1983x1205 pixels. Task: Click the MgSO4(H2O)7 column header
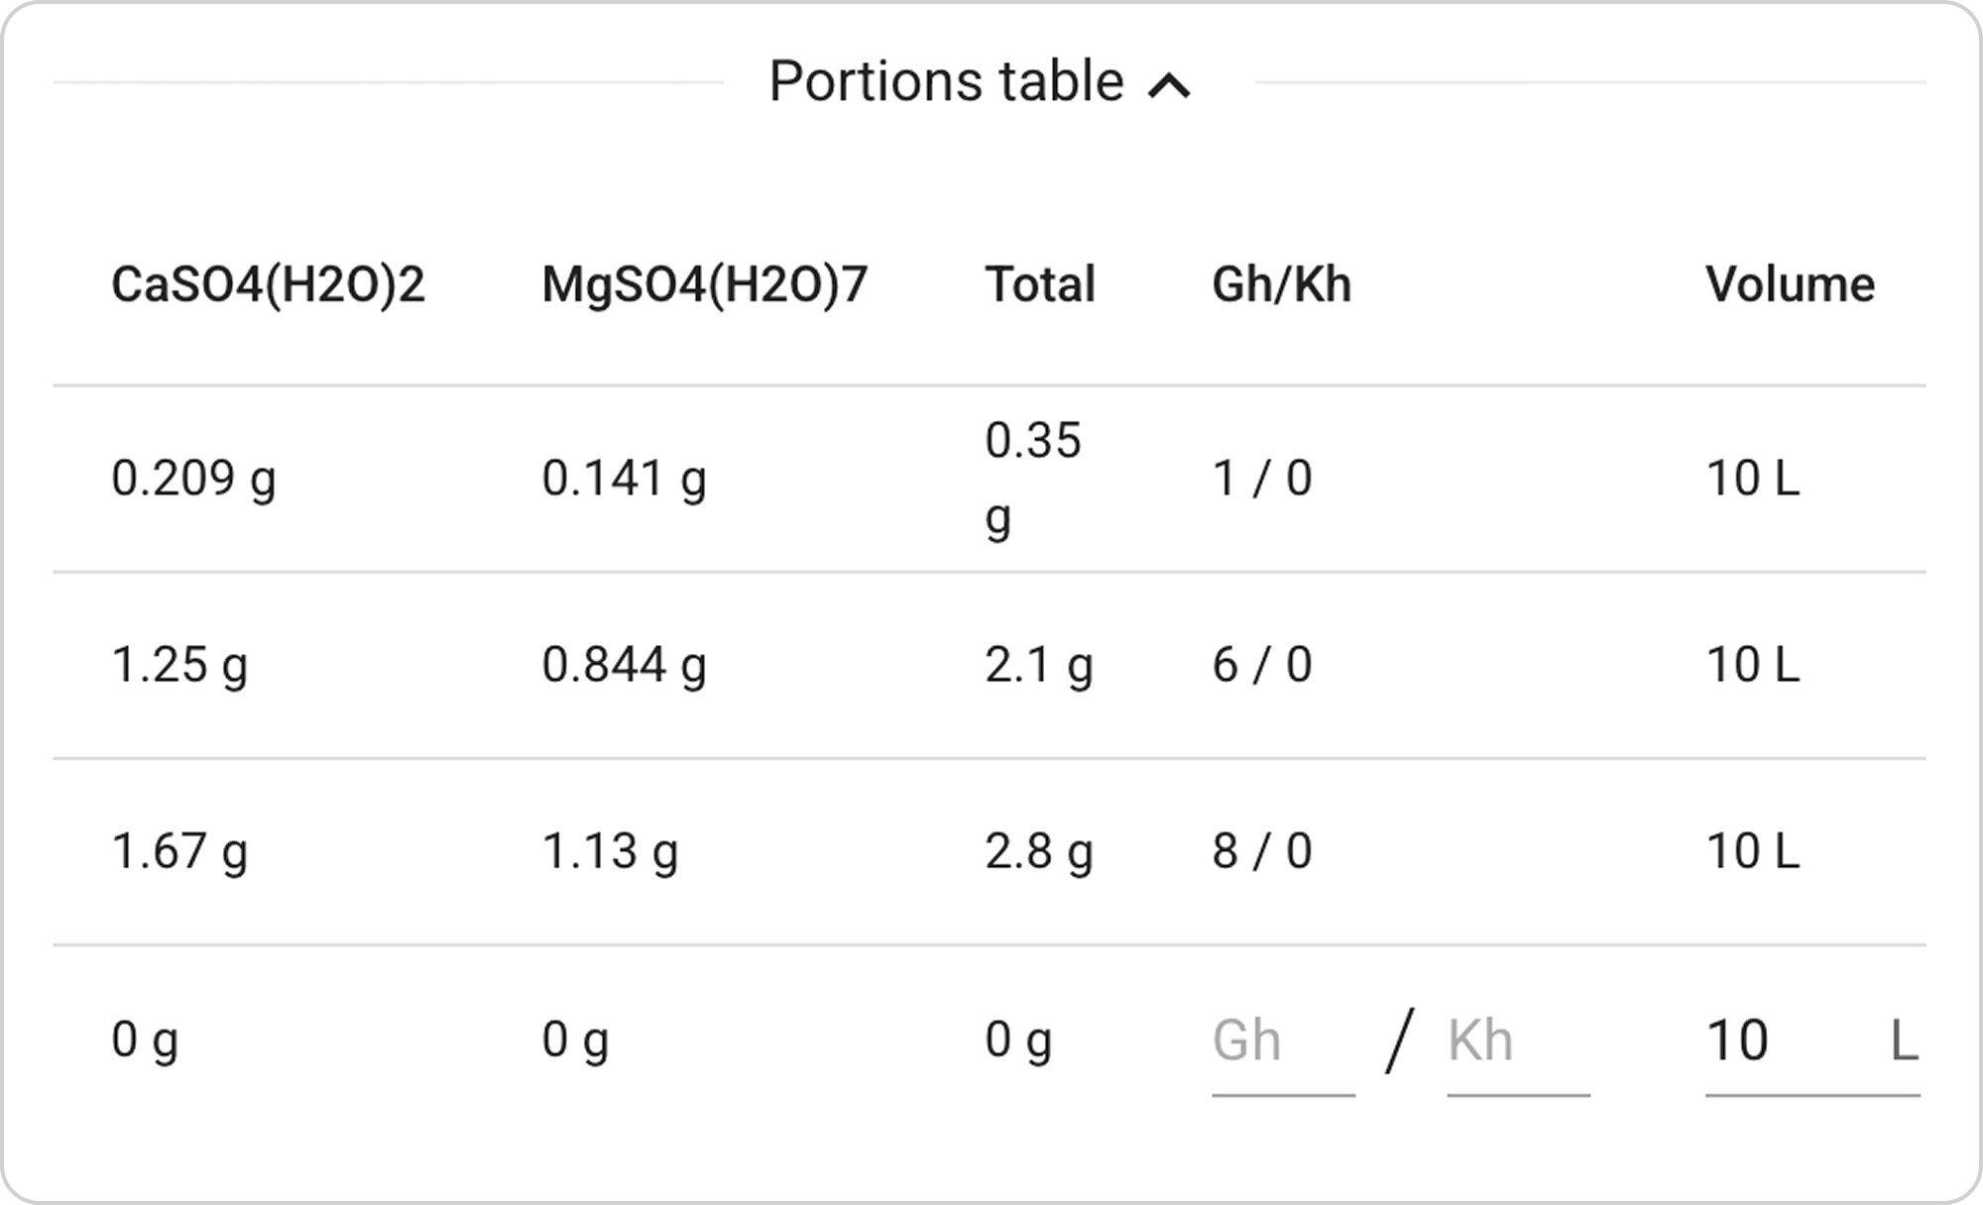click(x=704, y=285)
